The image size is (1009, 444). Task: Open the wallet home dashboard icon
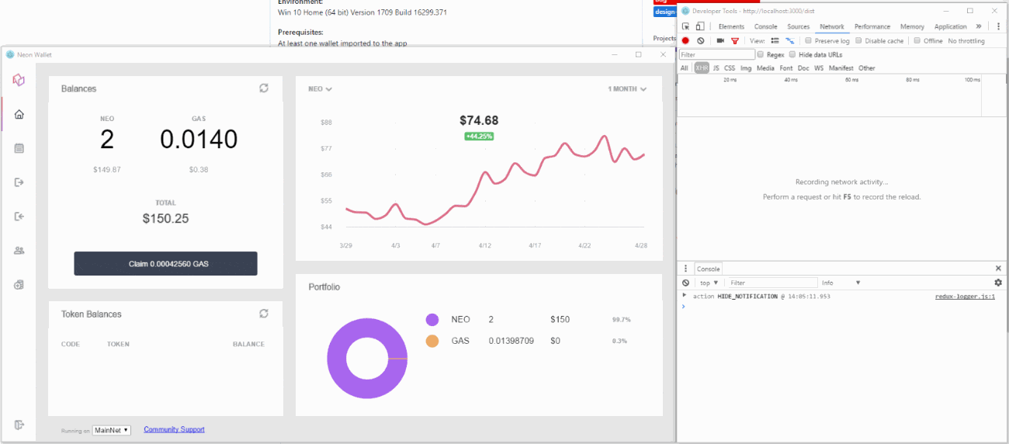coord(19,114)
